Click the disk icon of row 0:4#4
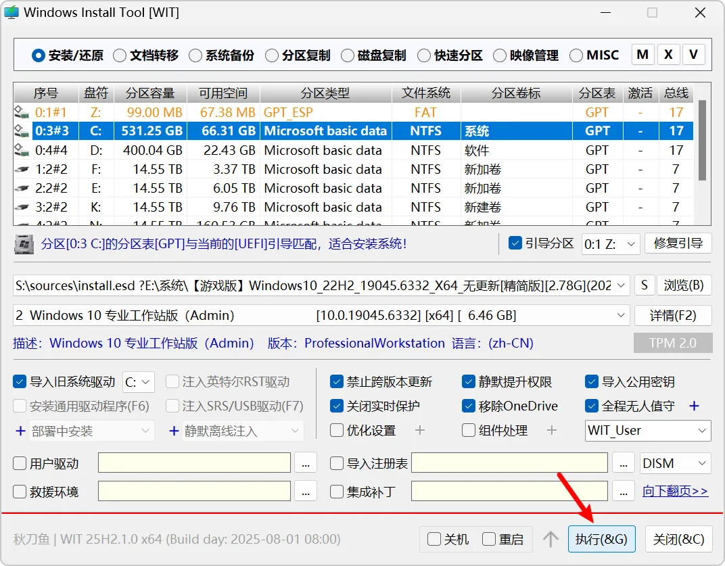The image size is (725, 566). click(x=21, y=150)
